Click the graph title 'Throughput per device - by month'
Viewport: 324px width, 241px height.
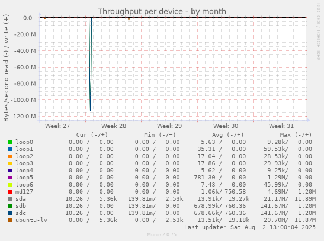coord(162,12)
